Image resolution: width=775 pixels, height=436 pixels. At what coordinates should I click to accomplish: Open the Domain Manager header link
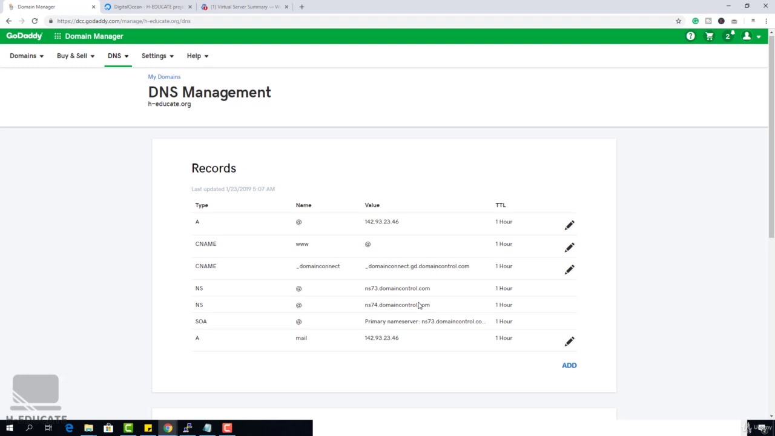pyautogui.click(x=94, y=36)
